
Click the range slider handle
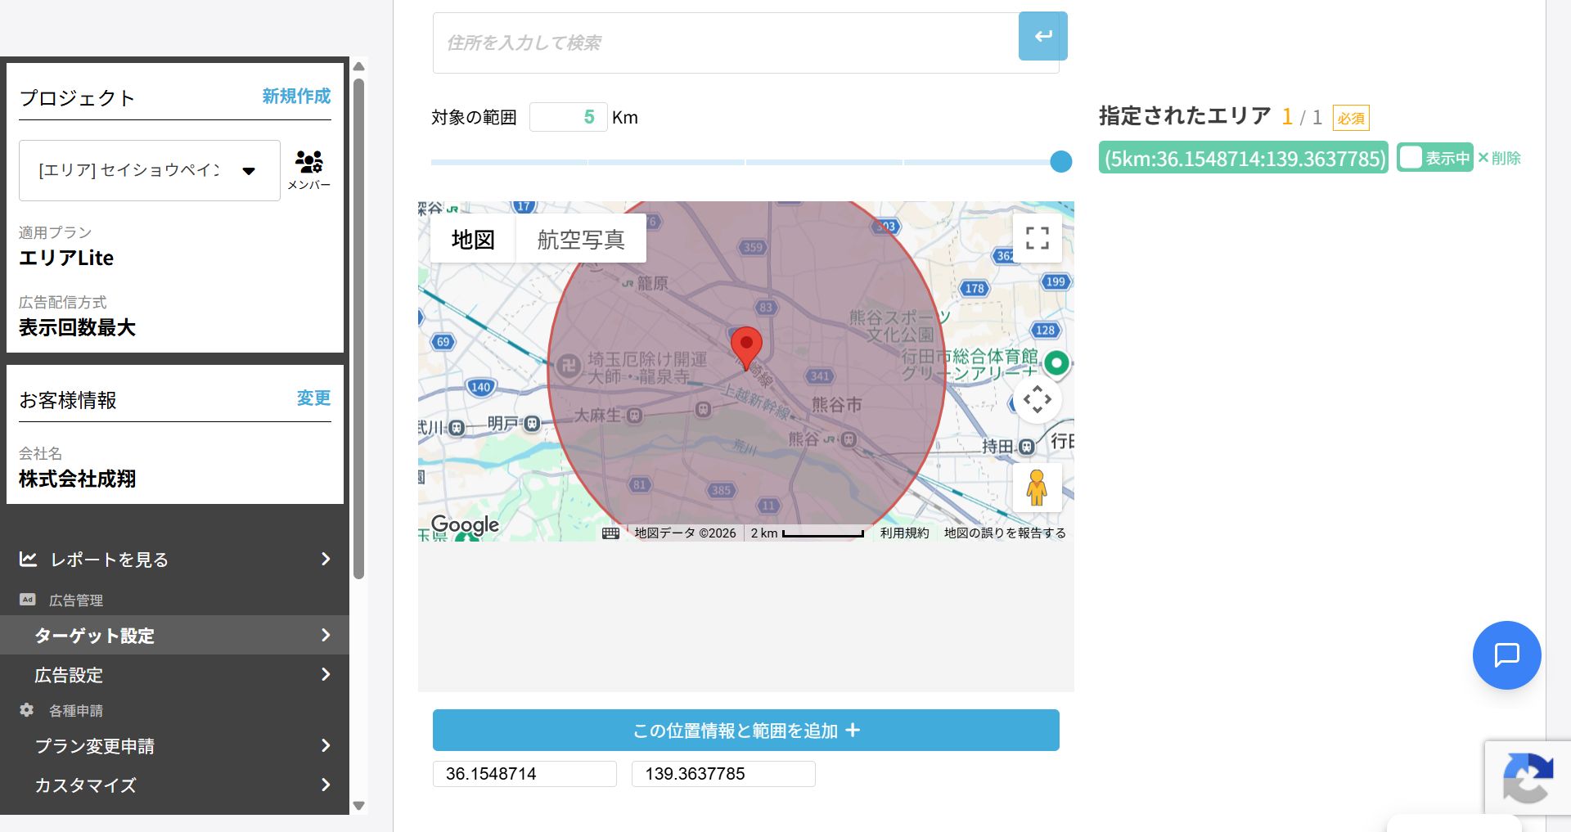[x=1060, y=161]
